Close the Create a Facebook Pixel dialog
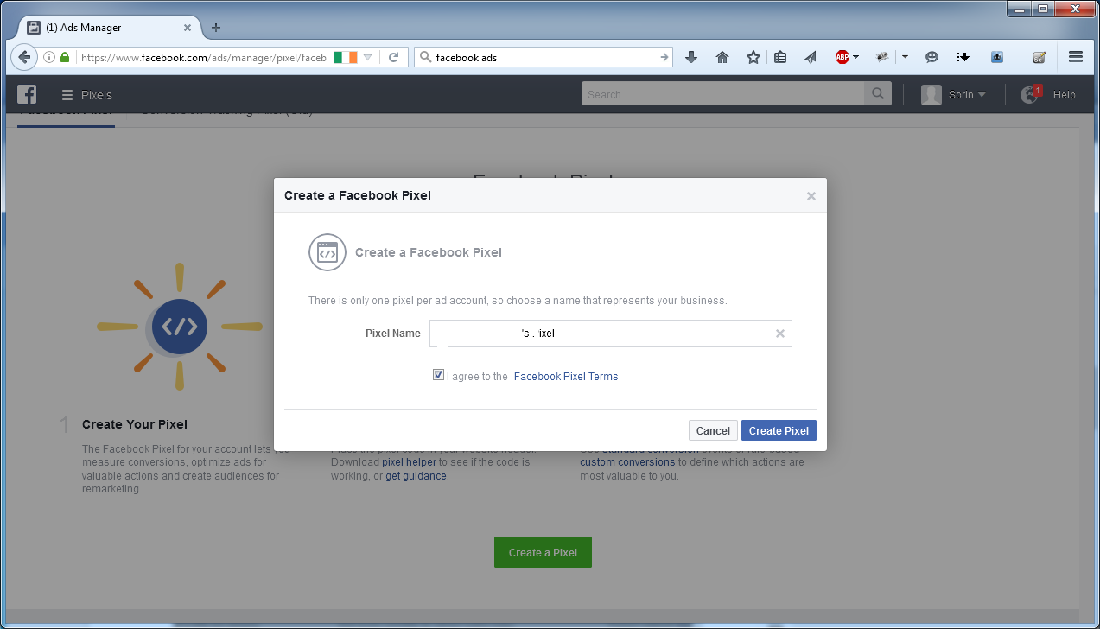1100x629 pixels. 811,196
